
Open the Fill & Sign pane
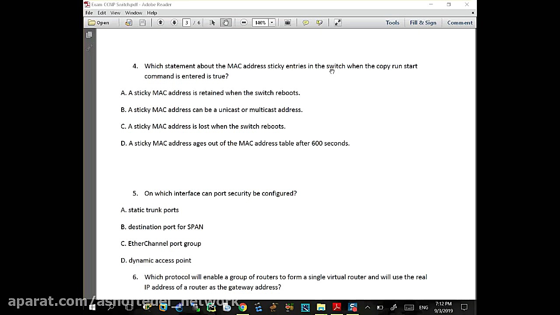click(423, 23)
